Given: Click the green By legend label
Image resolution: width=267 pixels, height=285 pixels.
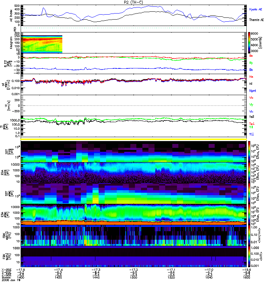Looking at the screenshot, I should [x=251, y=63].
